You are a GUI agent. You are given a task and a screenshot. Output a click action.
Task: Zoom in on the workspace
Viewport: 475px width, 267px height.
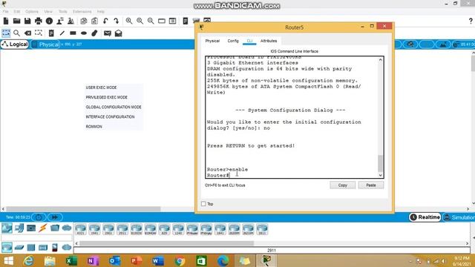[x=129, y=21]
